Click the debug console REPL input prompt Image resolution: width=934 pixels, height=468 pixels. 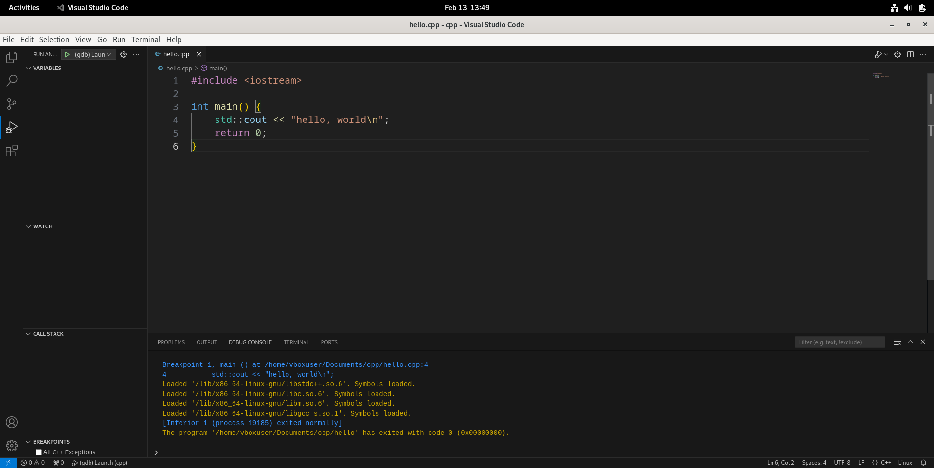click(540, 452)
